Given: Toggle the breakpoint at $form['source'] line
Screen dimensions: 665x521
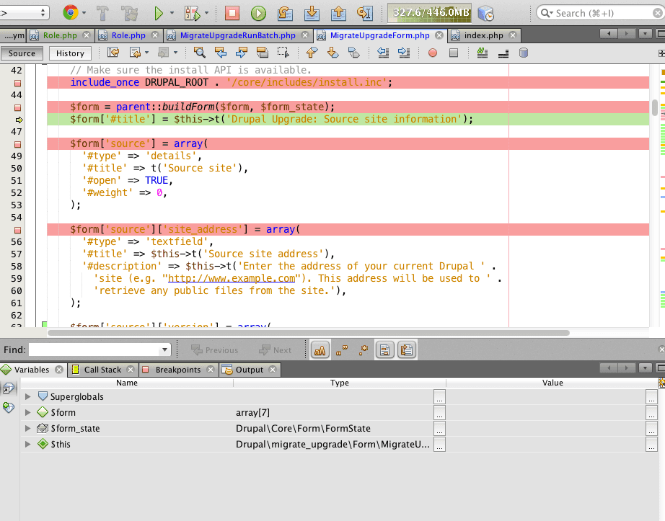Looking at the screenshot, I should [x=18, y=144].
